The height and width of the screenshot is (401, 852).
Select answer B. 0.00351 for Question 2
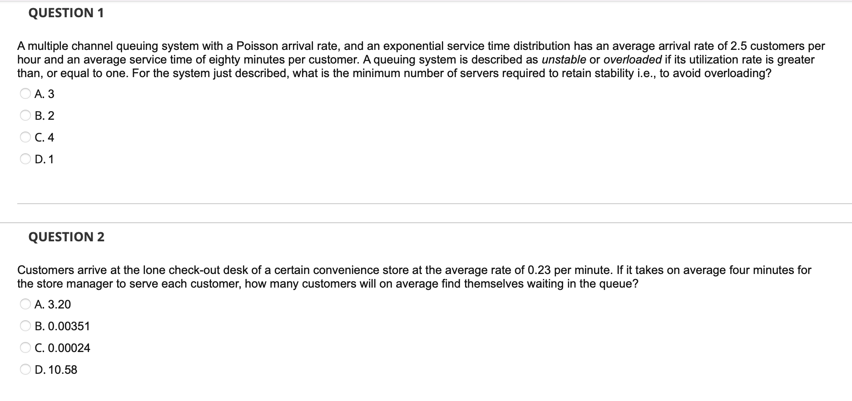coord(25,326)
